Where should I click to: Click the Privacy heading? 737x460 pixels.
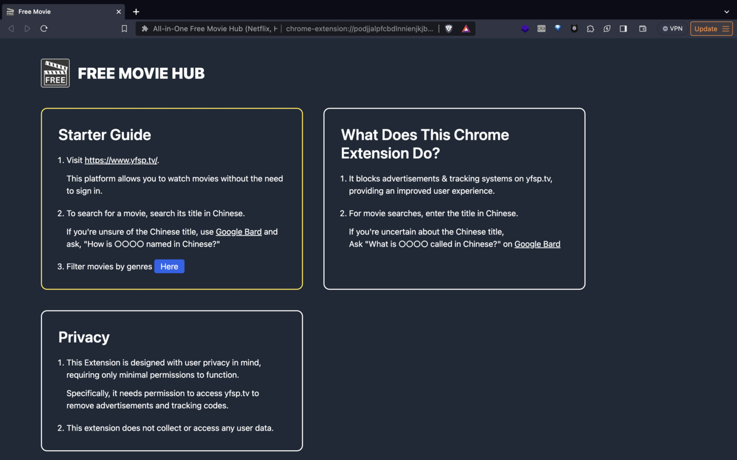tap(84, 337)
